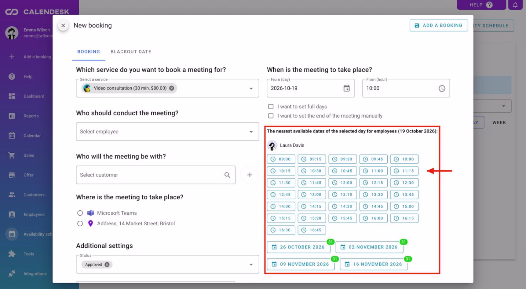Viewport: 526px width, 289px height.
Task: Open the Calendar icon in sidebar
Action: tap(12, 136)
